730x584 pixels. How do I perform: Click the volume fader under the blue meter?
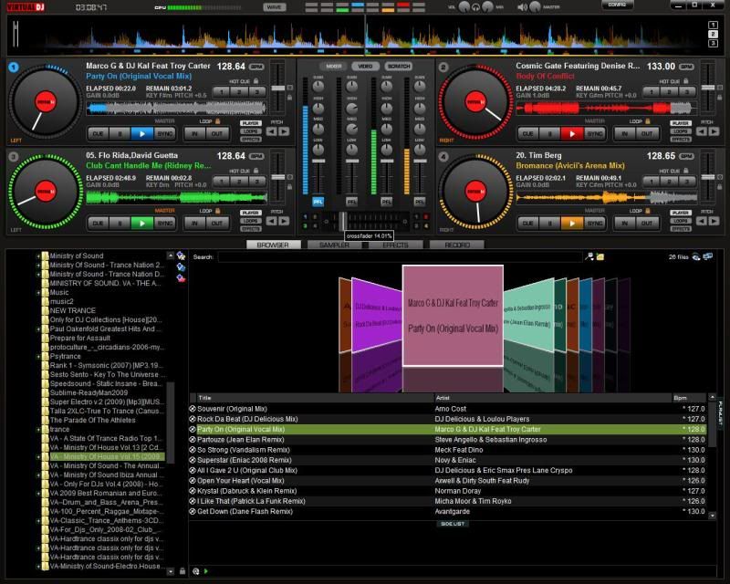coord(318,161)
